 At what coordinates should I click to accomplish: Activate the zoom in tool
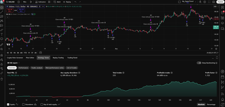pos(2,49)
